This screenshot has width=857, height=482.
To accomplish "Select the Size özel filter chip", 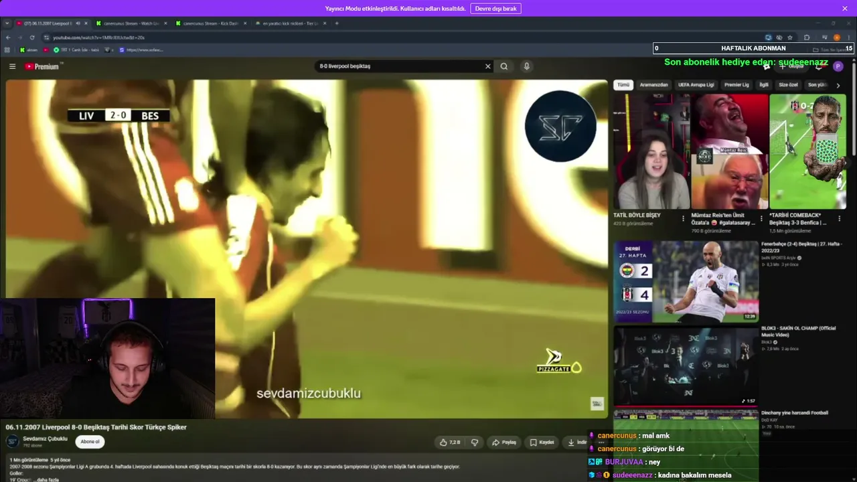I will (789, 85).
